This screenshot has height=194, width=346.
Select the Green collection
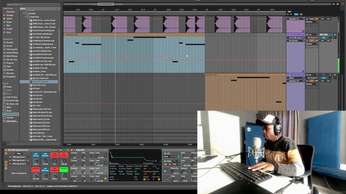(8, 22)
